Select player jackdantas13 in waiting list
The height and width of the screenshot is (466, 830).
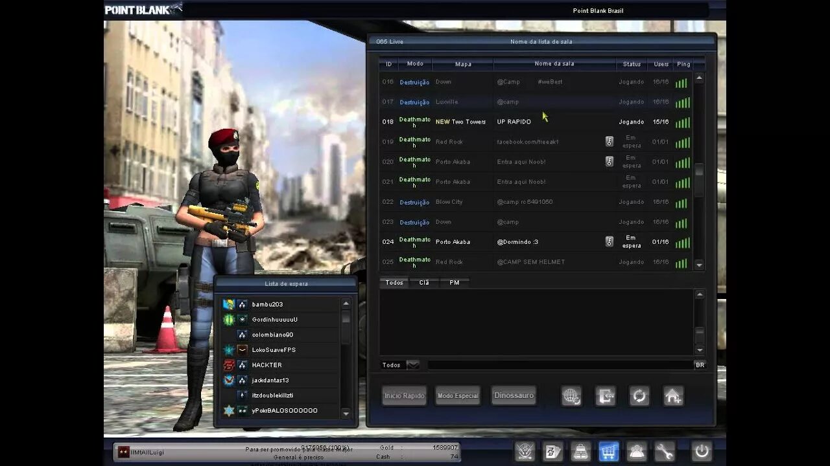click(279, 380)
